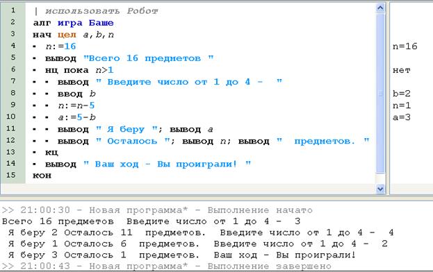Click the keyword 'цел' on line 3
The width and height of the screenshot is (433, 272).
(x=67, y=35)
